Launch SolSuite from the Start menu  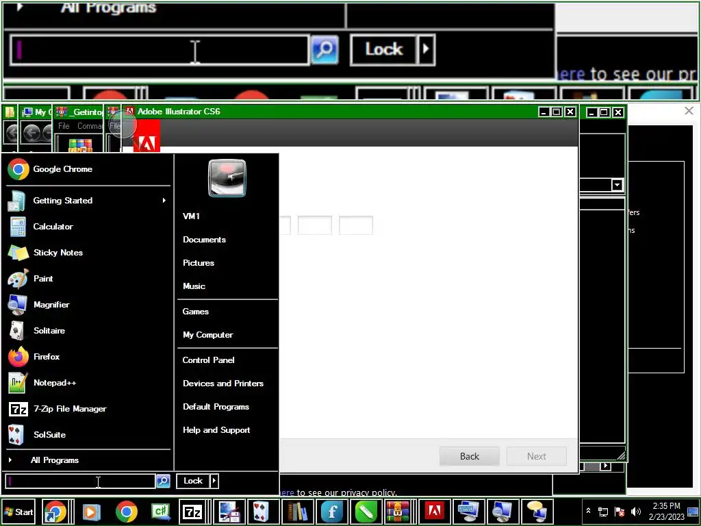pos(88,434)
